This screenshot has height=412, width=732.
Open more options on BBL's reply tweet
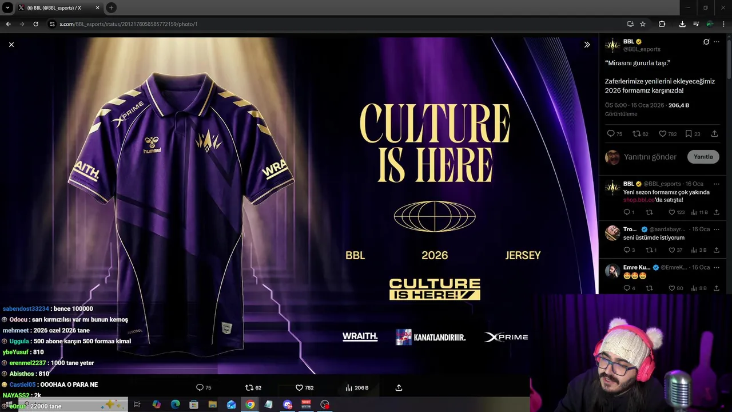[x=717, y=184]
